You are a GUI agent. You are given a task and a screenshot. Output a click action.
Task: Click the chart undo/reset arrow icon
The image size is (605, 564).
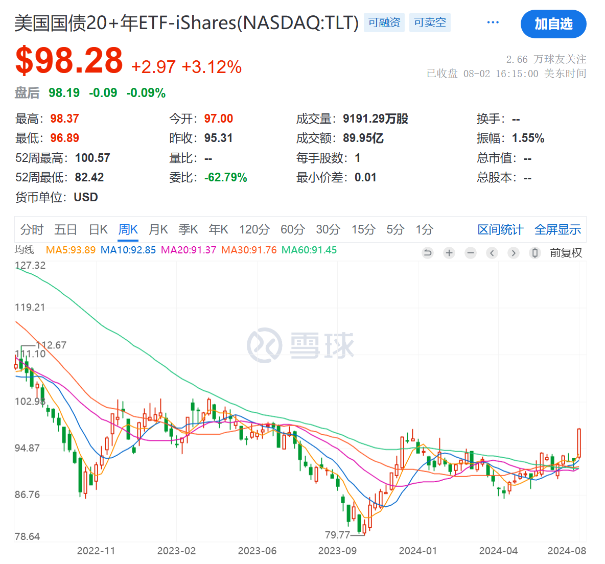(428, 253)
